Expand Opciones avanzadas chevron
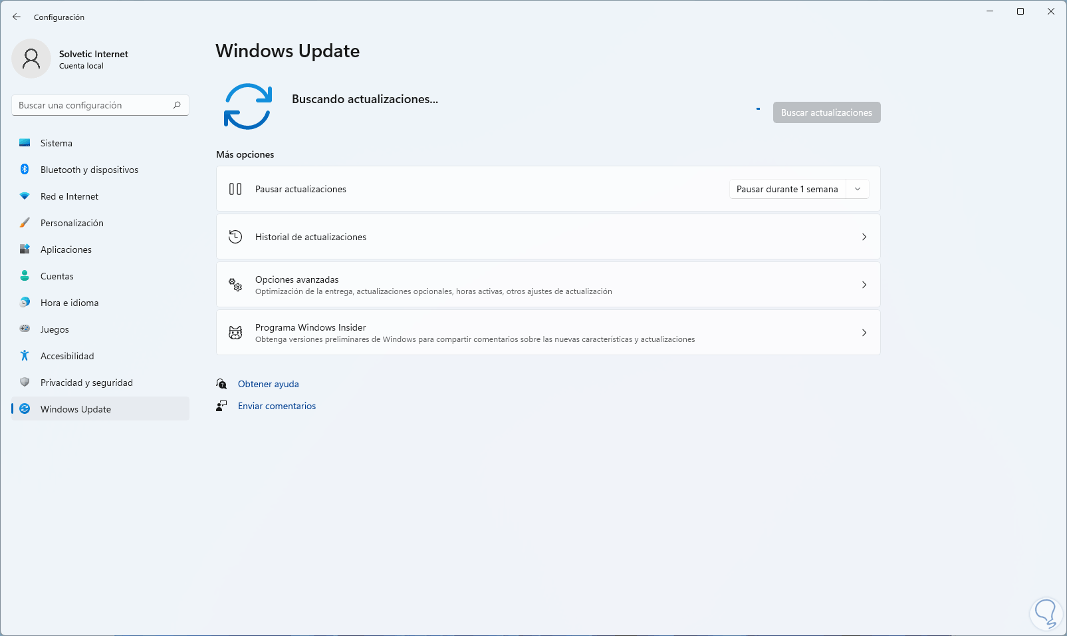Screen dimensions: 1067x636 click(x=864, y=285)
